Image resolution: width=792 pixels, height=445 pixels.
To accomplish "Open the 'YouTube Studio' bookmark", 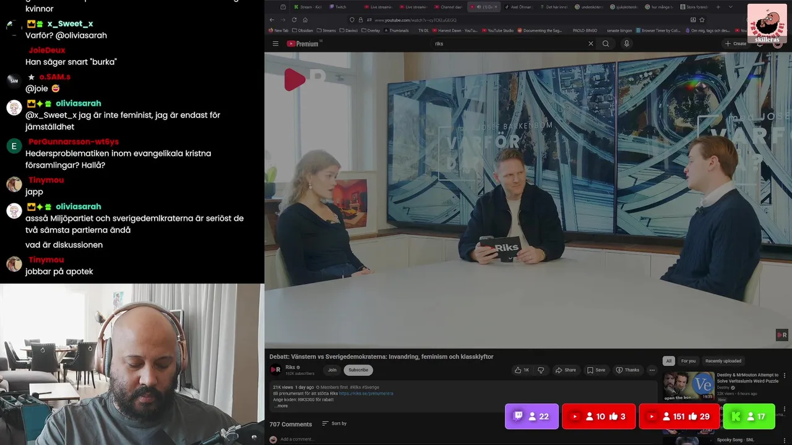I will (497, 30).
